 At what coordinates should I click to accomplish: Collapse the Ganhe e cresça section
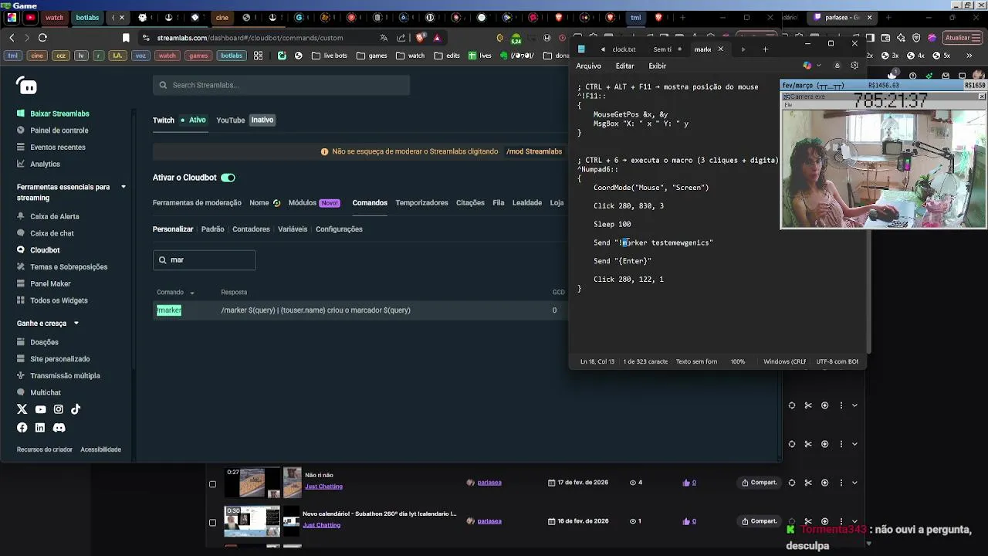click(x=76, y=324)
